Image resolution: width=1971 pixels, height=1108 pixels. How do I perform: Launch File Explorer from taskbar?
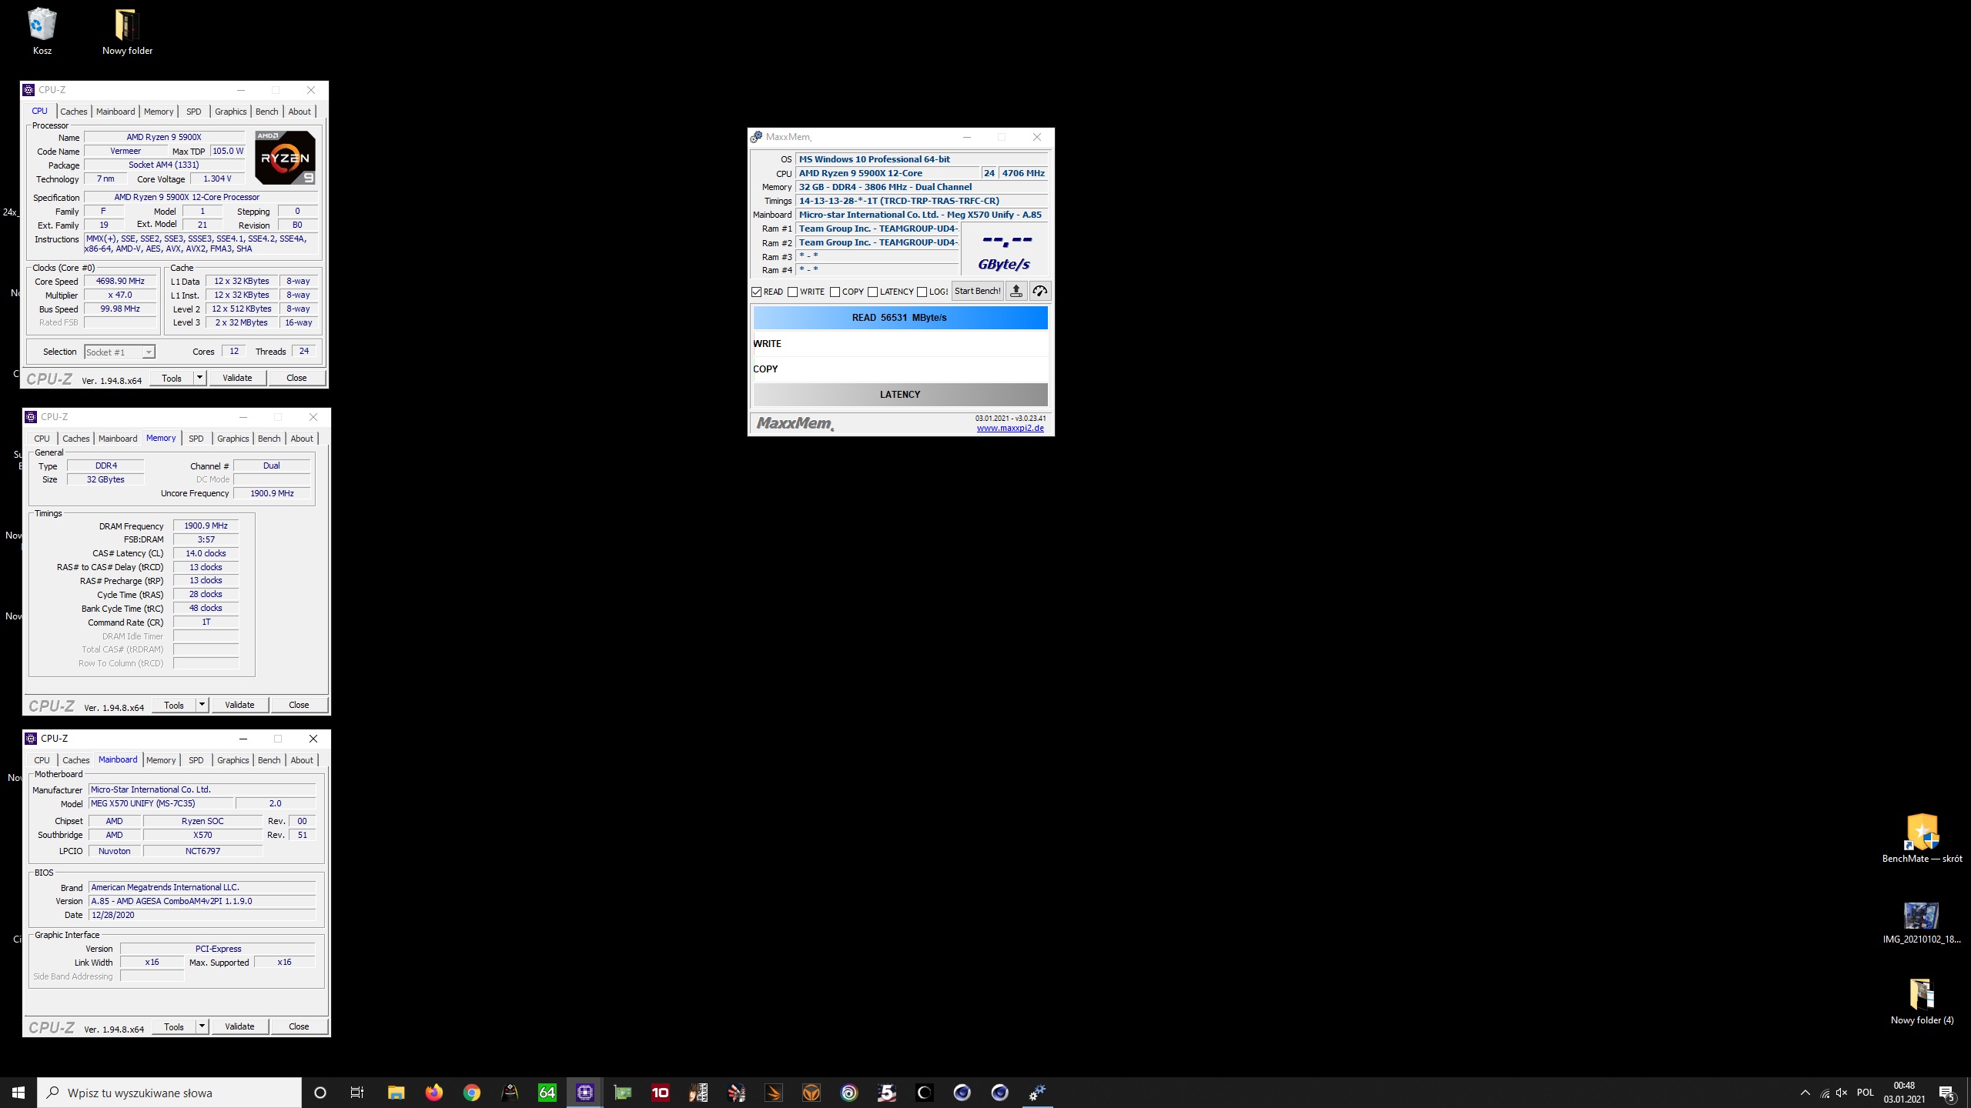pos(396,1093)
